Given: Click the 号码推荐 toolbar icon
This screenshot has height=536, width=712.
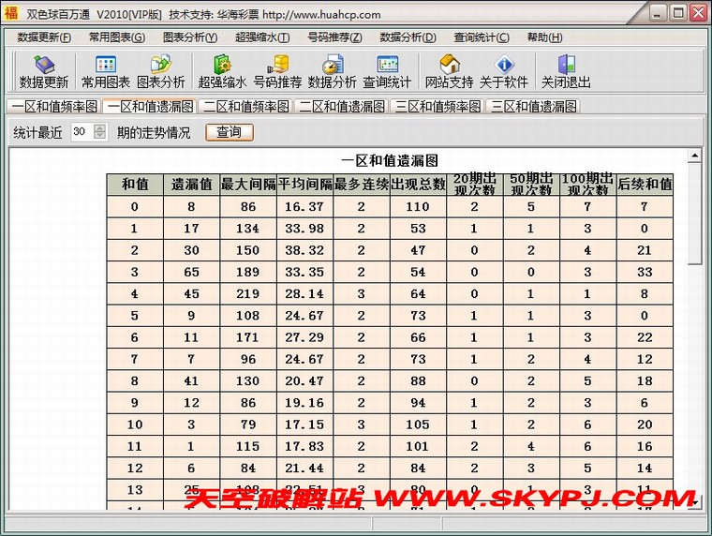Looking at the screenshot, I should click(277, 70).
